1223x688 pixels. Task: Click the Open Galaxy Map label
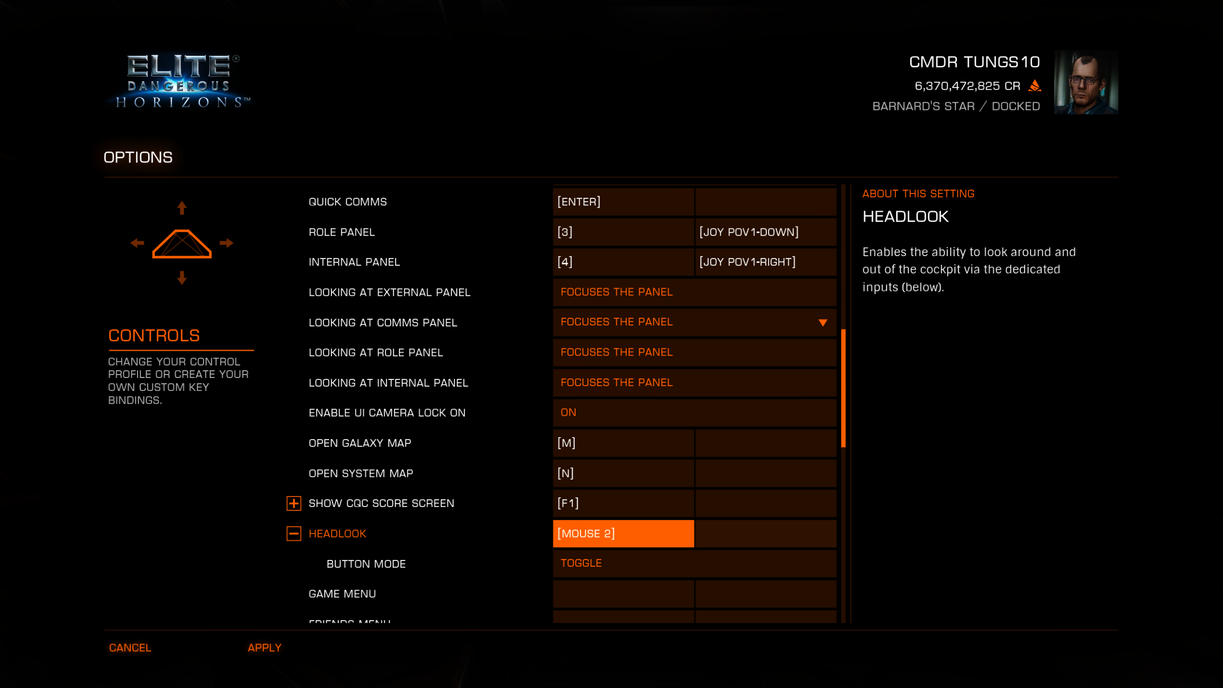click(360, 443)
